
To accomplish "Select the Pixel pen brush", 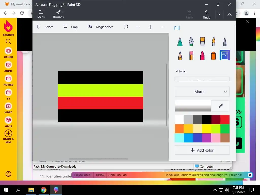I will point(225,41).
